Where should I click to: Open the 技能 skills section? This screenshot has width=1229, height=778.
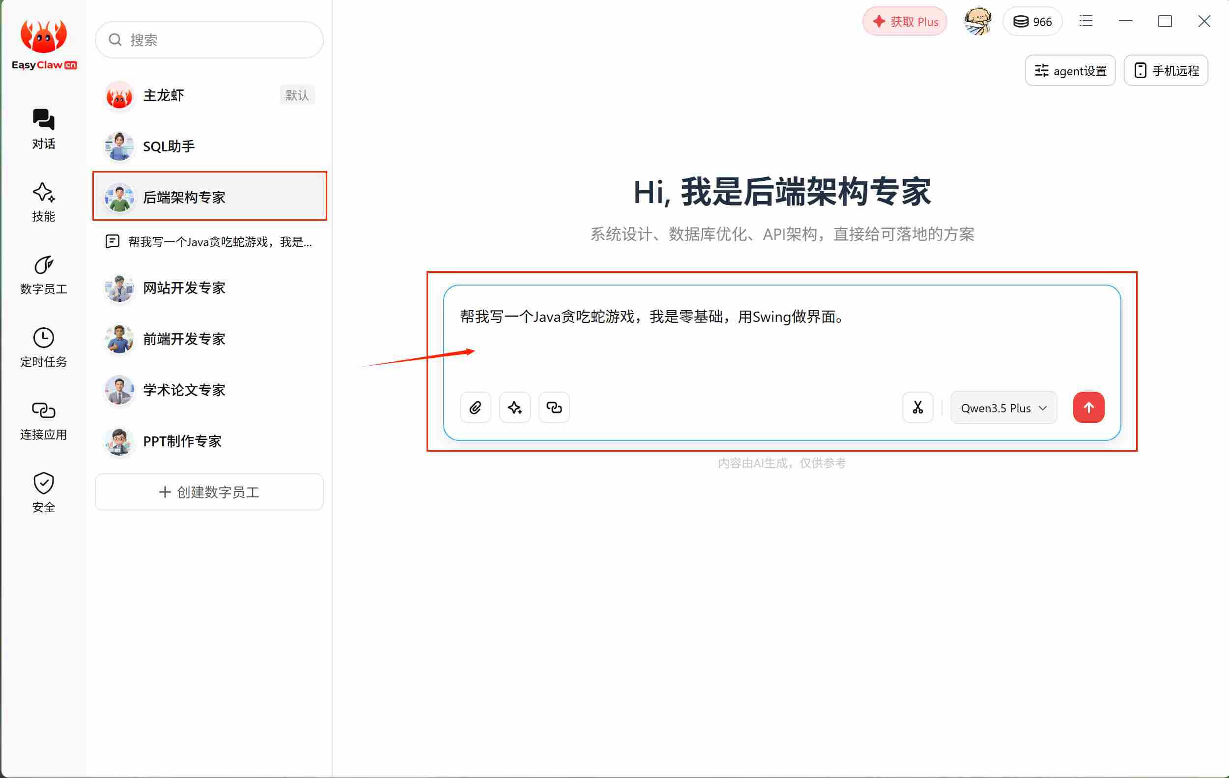pos(43,202)
